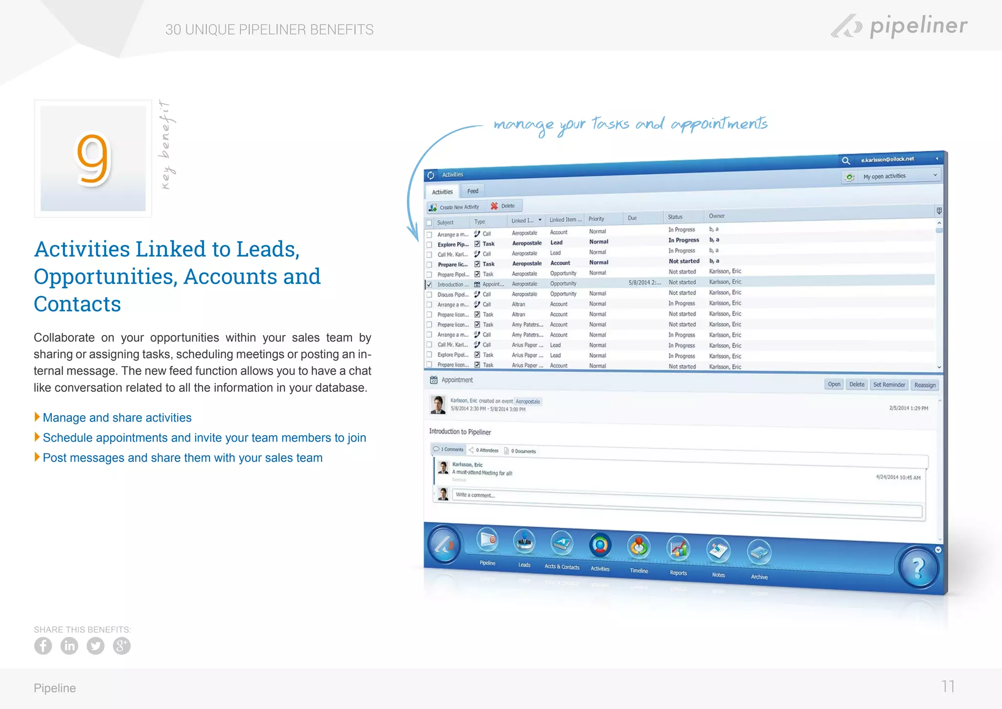
Task: Click the scroll-down arrow of activities list
Action: pyautogui.click(x=939, y=367)
